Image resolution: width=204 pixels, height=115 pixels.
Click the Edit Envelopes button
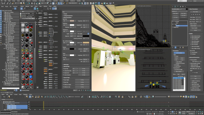(179, 53)
